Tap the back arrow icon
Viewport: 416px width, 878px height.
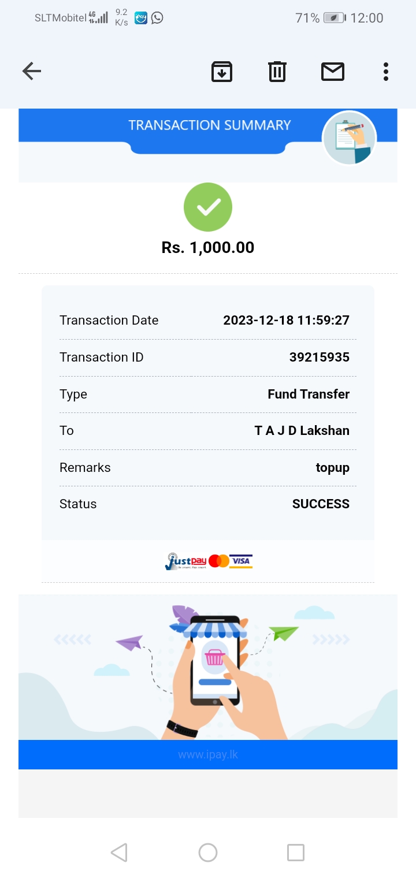[32, 72]
